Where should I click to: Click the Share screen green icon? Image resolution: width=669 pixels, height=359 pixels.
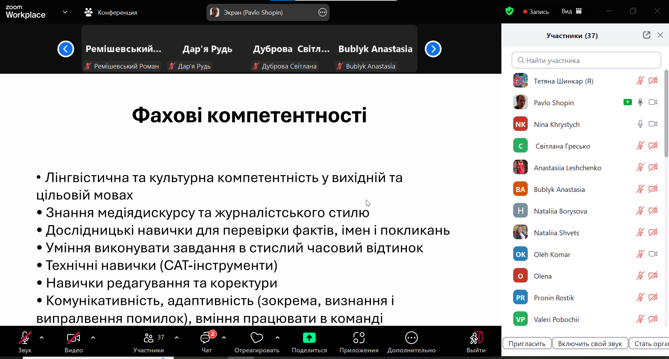tap(309, 338)
